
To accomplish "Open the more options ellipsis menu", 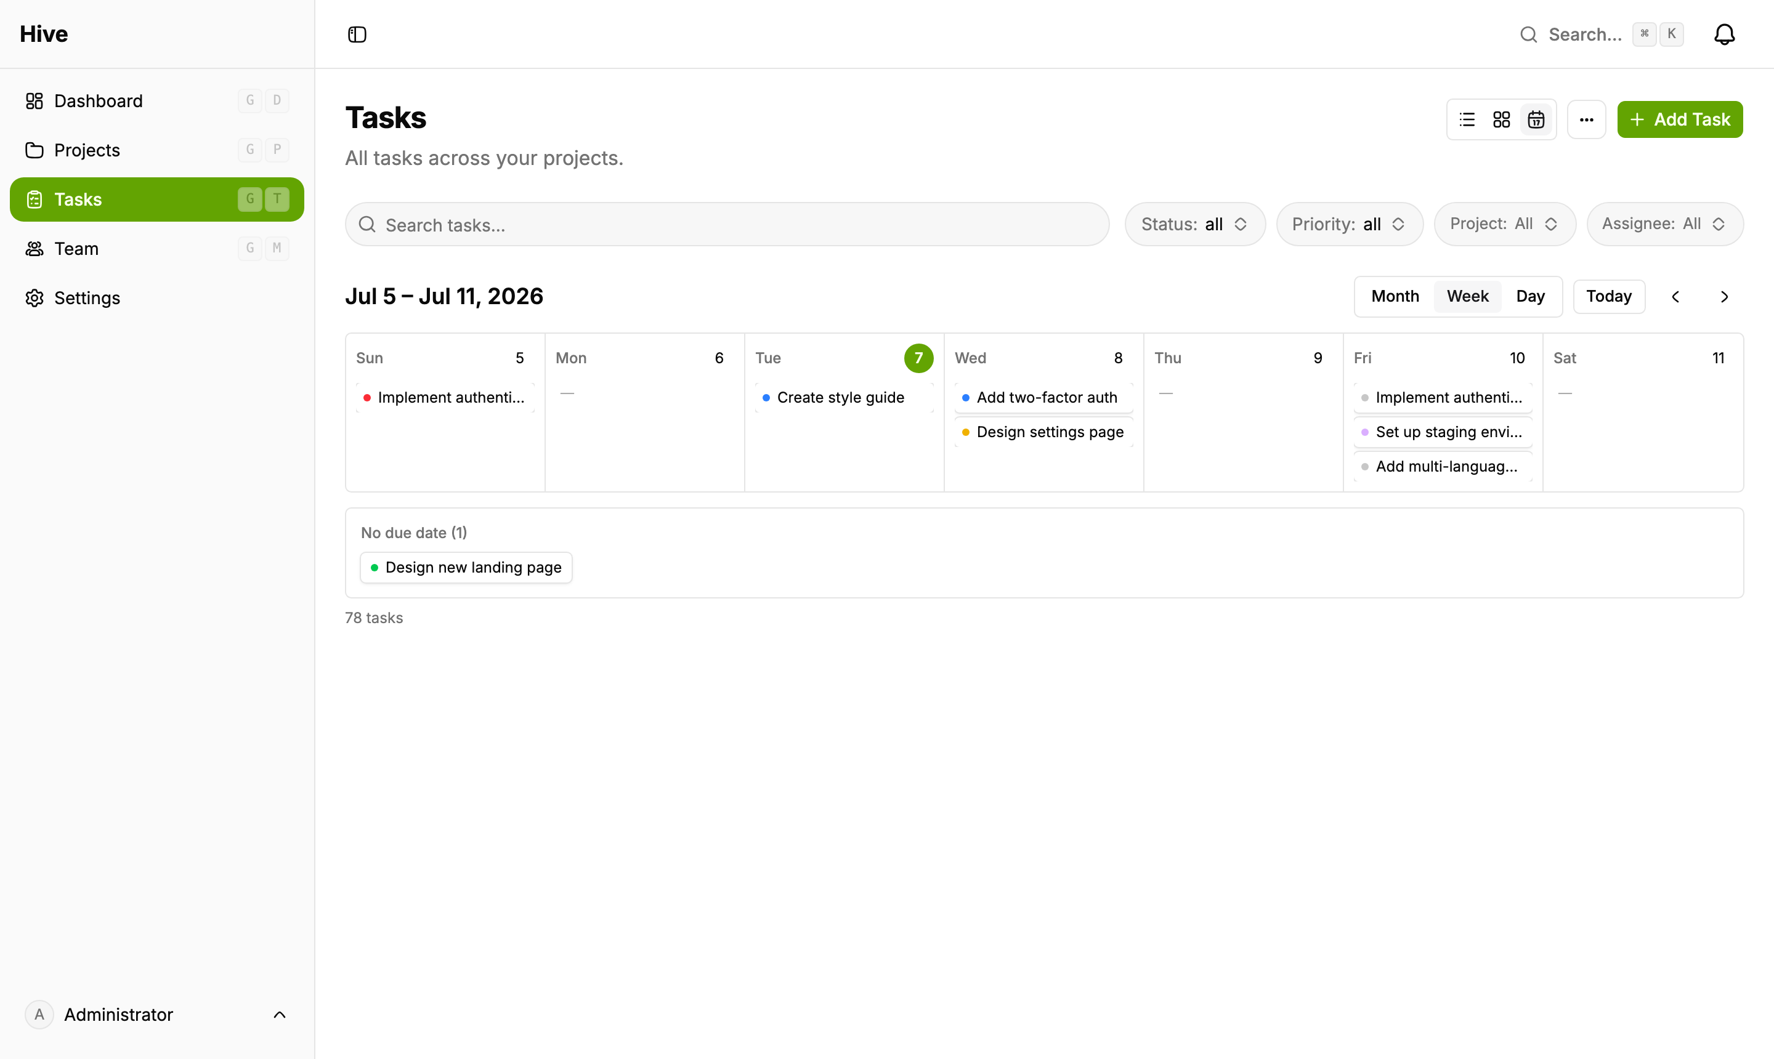I will pos(1586,120).
